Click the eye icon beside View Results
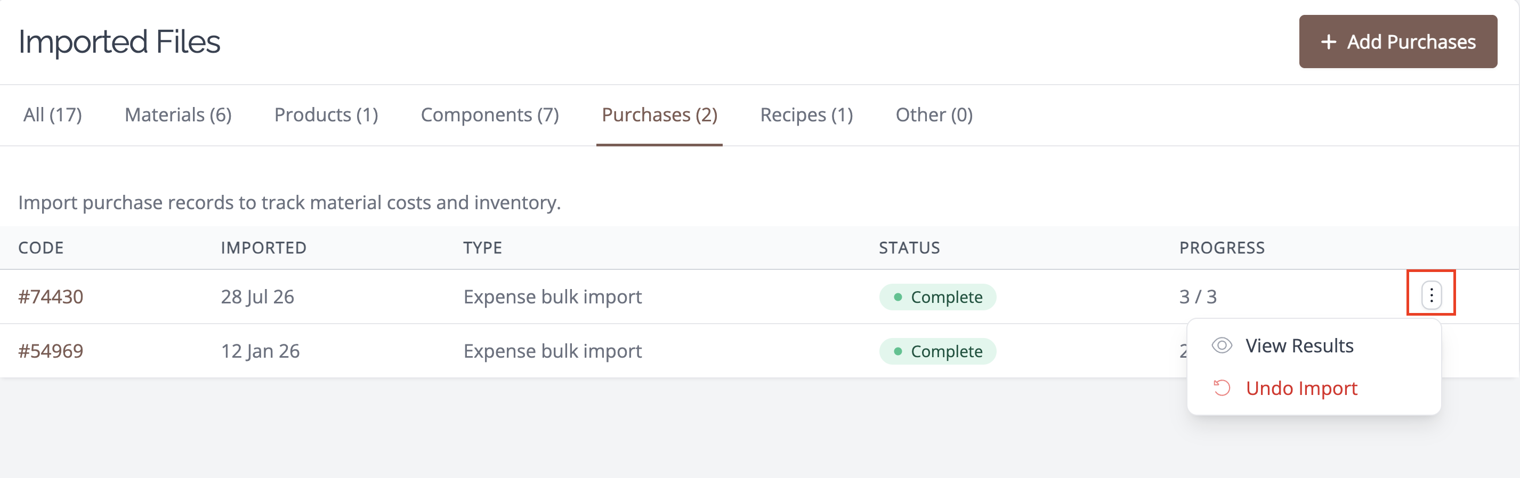The image size is (1520, 478). pyautogui.click(x=1222, y=345)
